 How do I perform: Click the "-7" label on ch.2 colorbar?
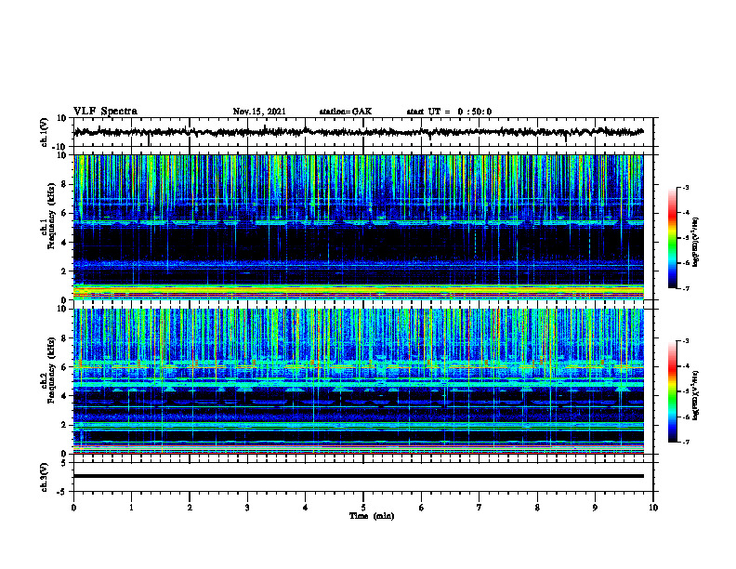click(686, 442)
